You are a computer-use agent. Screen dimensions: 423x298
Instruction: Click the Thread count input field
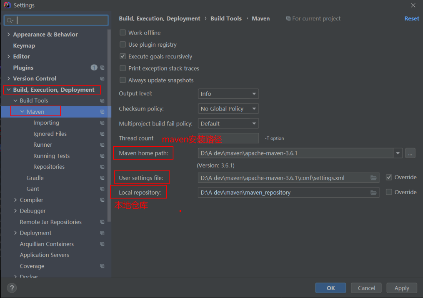pos(228,138)
